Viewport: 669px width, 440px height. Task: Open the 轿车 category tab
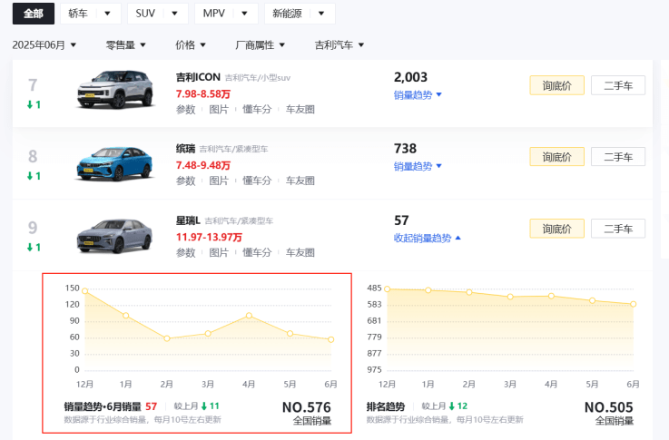78,14
